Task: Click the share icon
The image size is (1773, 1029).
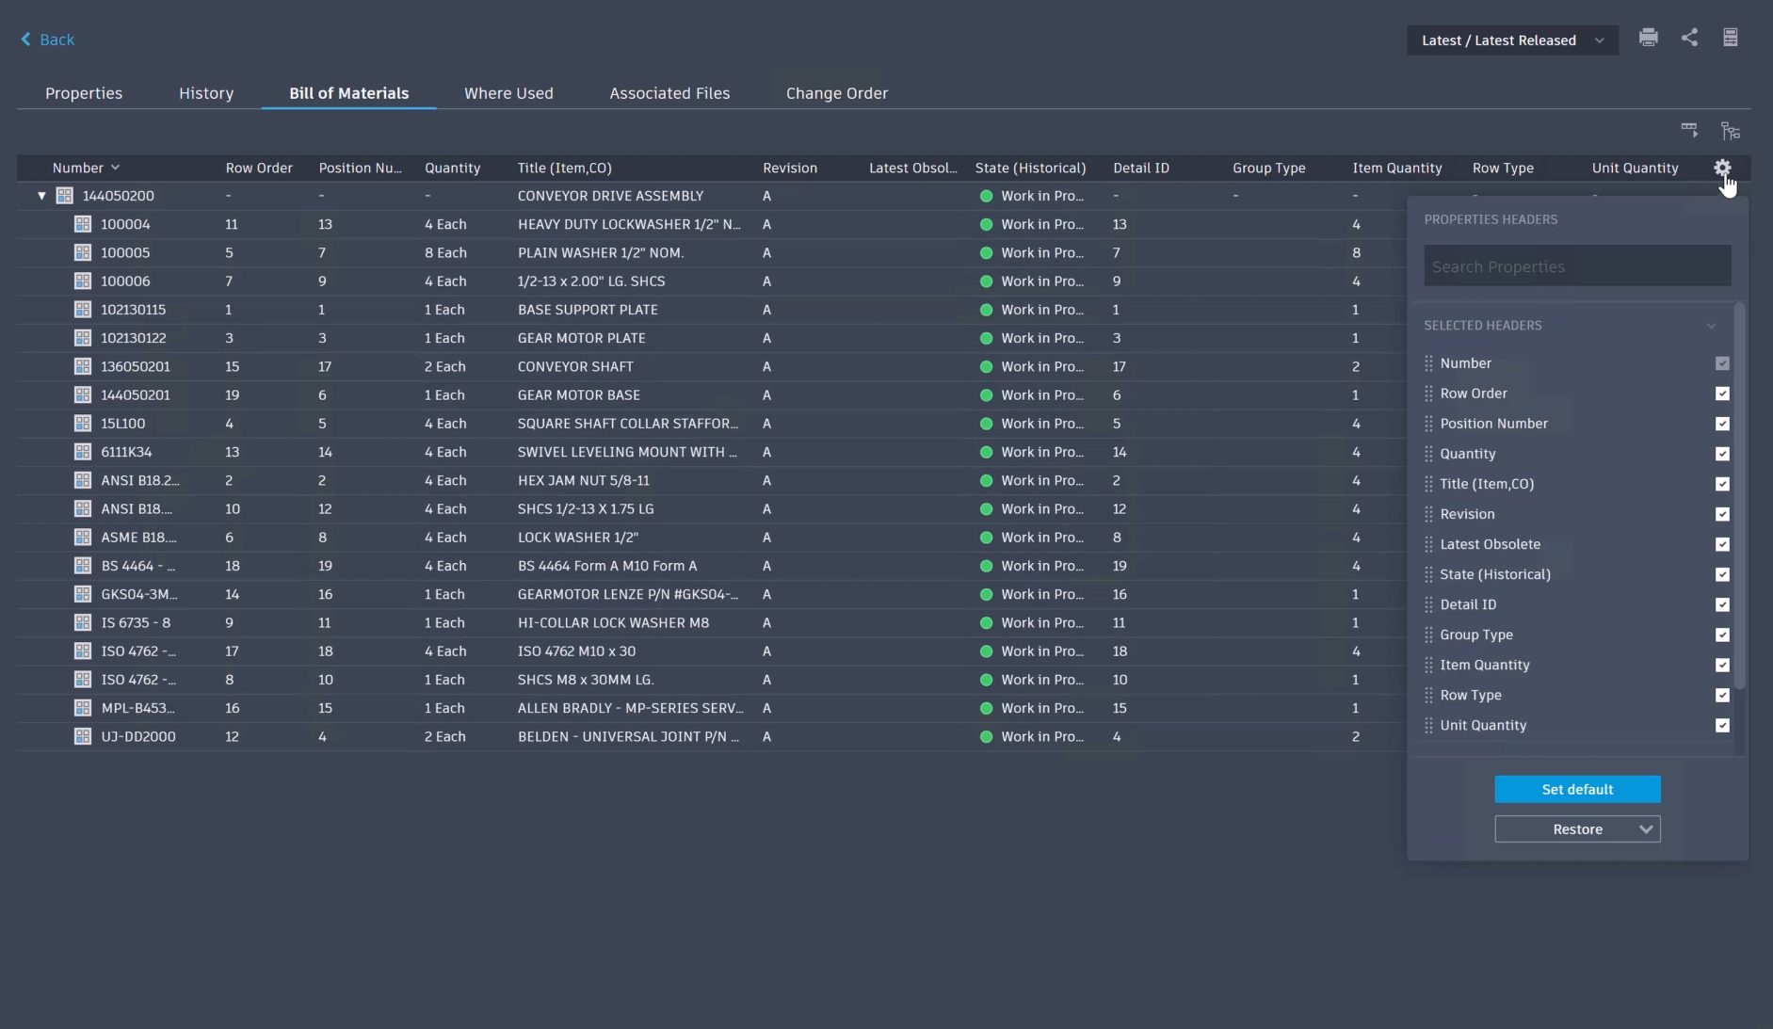Action: [x=1689, y=38]
